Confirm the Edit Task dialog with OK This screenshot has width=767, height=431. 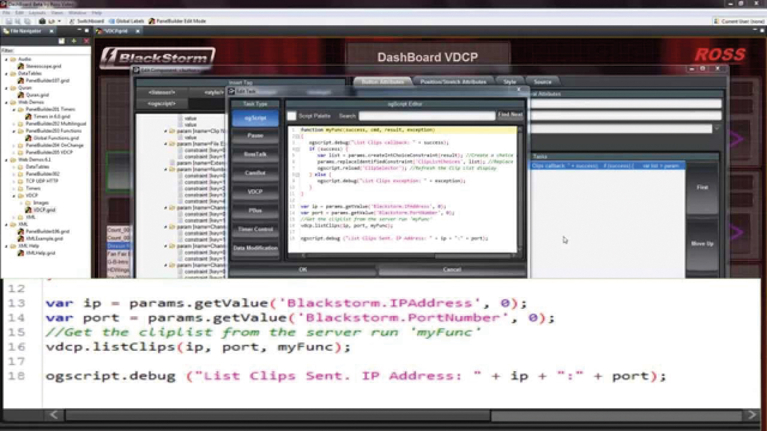[x=303, y=270]
